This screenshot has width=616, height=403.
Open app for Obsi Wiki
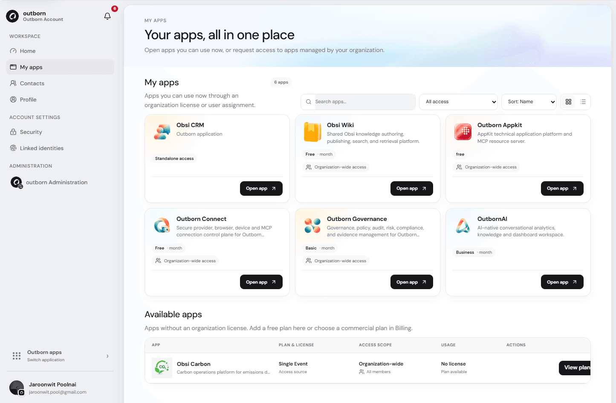412,188
